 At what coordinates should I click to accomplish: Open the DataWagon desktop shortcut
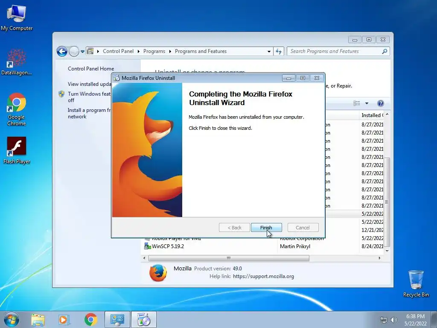click(x=17, y=62)
